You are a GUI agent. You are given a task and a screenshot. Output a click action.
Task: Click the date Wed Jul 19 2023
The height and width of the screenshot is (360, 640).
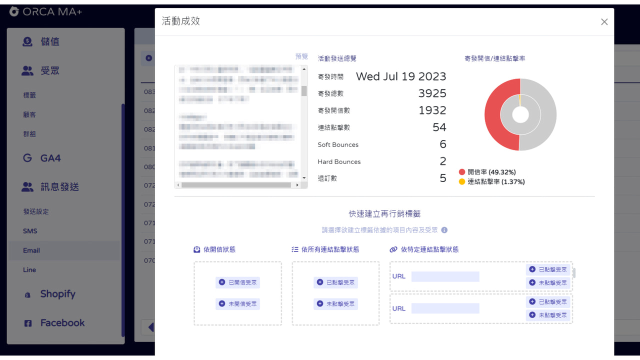pyautogui.click(x=401, y=76)
